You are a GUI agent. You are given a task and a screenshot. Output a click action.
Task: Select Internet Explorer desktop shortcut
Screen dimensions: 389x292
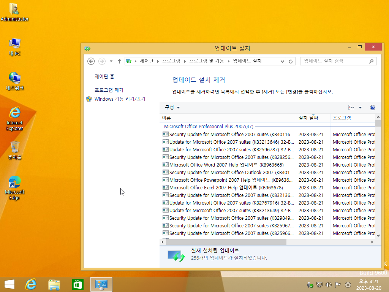pos(15,119)
